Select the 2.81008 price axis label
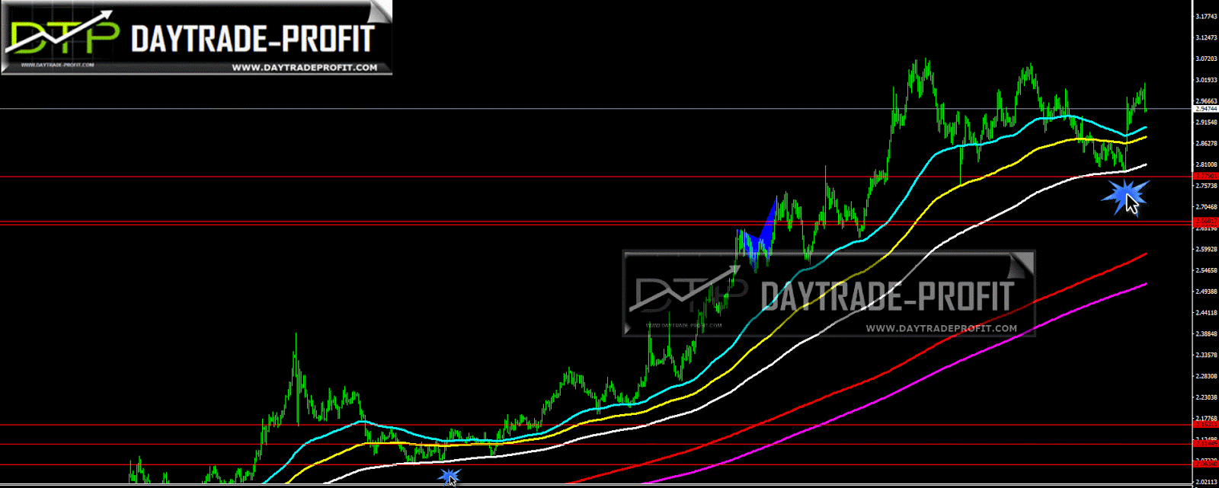 pyautogui.click(x=1206, y=164)
